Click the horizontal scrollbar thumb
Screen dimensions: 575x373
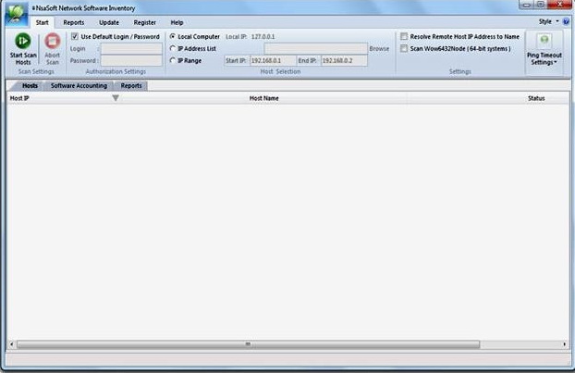coord(249,344)
